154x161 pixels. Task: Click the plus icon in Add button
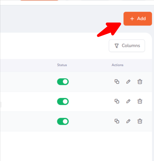tap(132, 19)
